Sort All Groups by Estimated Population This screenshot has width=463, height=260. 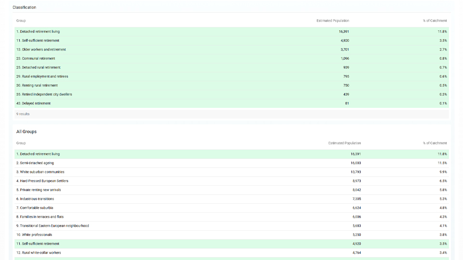(x=344, y=143)
